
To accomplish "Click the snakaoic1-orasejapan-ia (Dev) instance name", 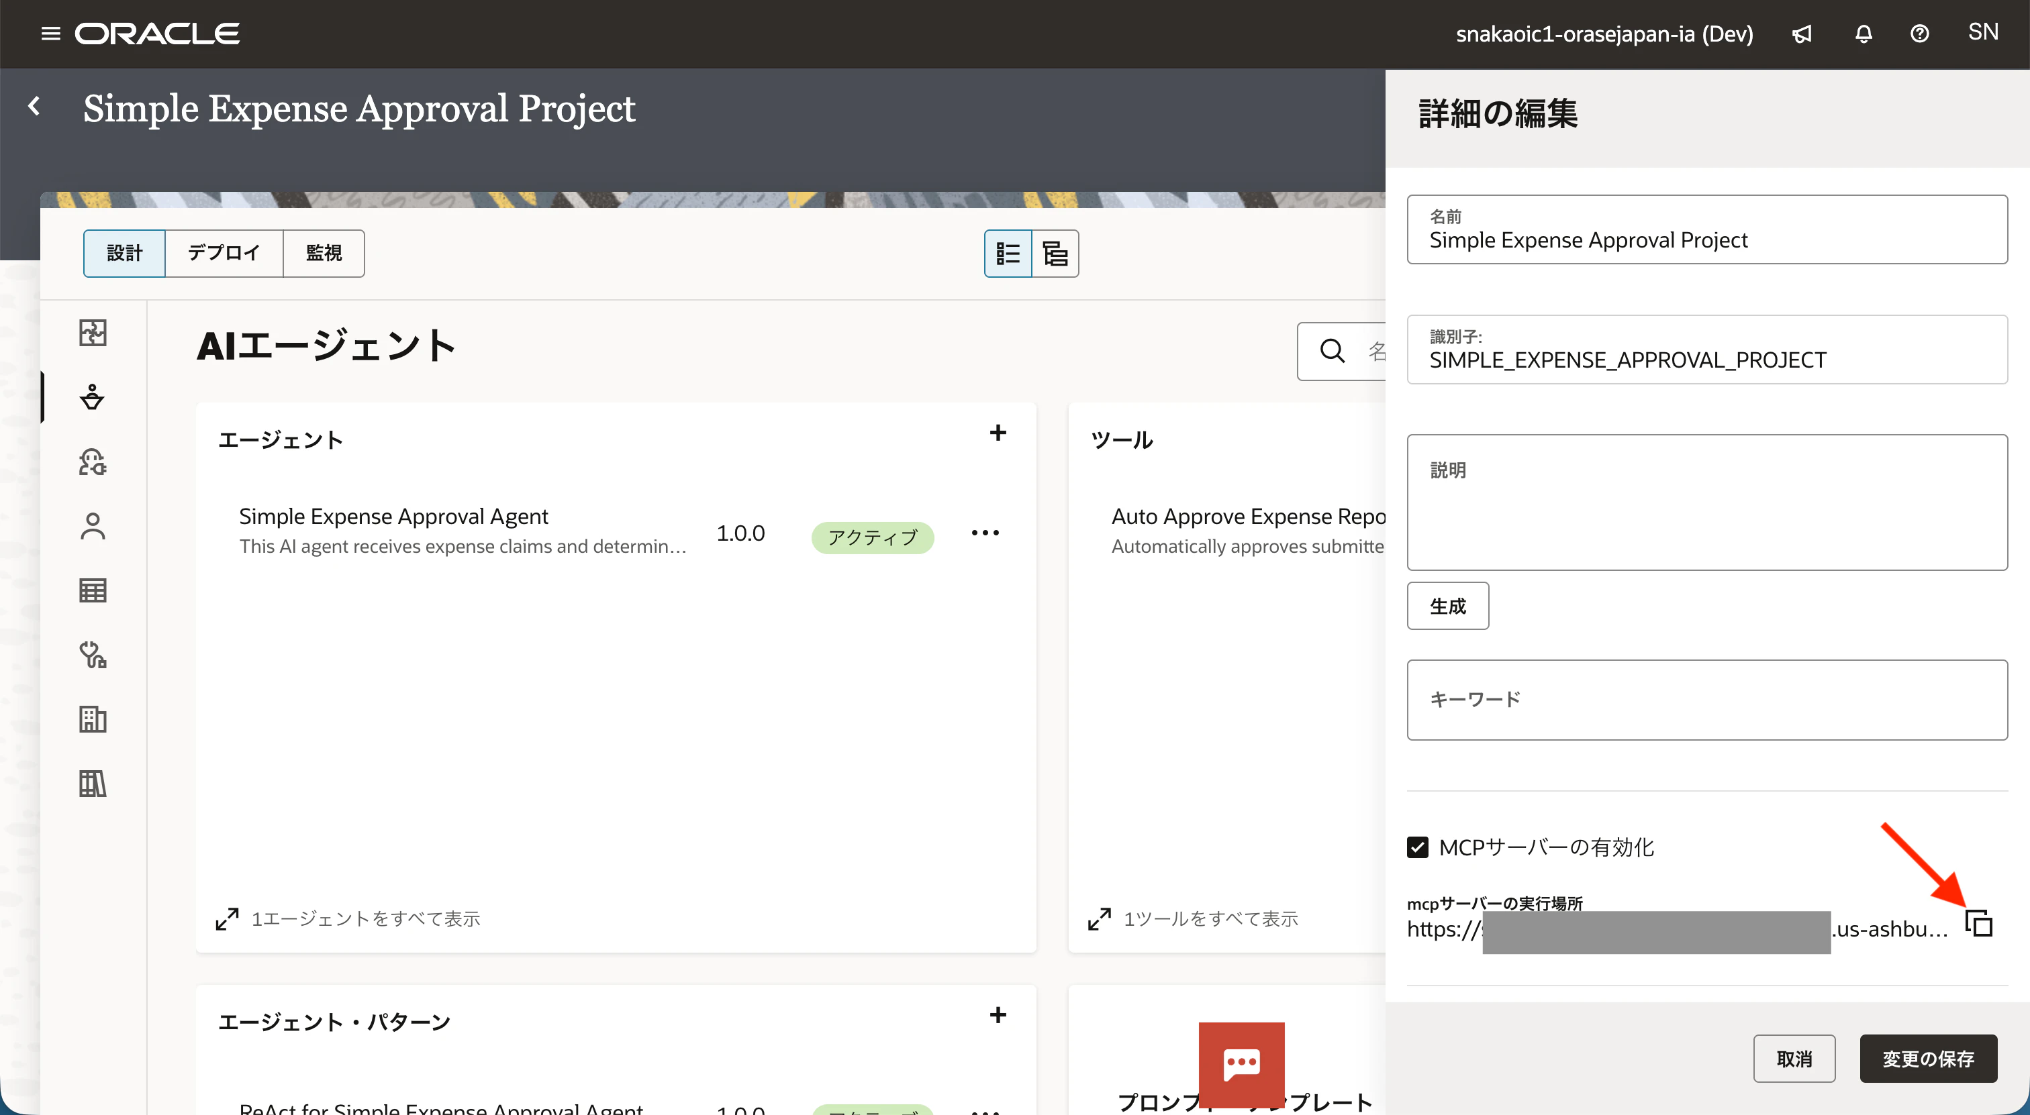I will 1604,34.
